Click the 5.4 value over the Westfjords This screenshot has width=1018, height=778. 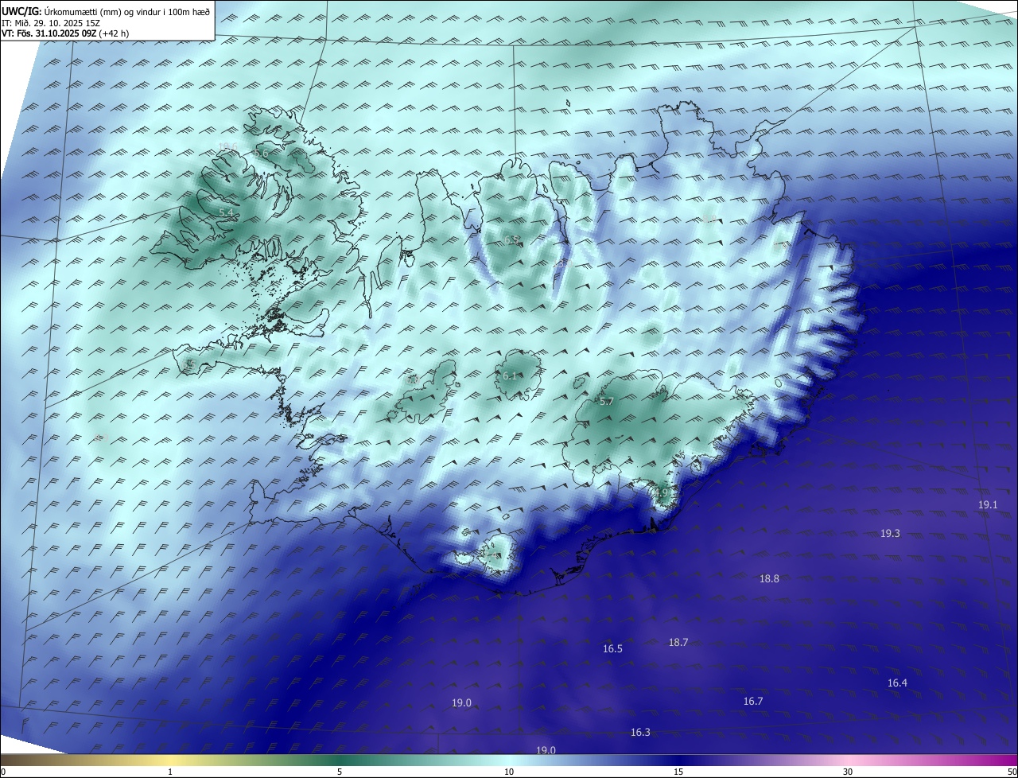226,212
